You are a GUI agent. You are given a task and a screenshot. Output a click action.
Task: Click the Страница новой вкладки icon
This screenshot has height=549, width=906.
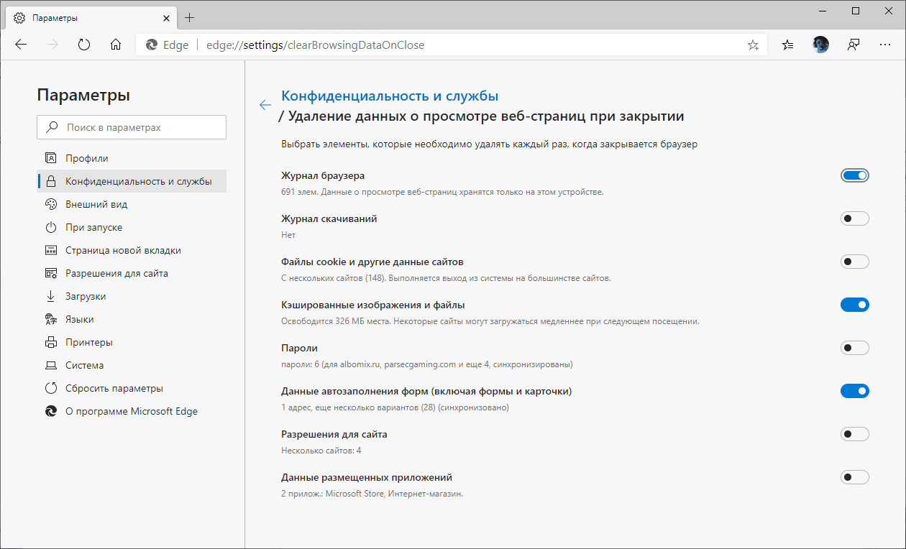pos(51,250)
